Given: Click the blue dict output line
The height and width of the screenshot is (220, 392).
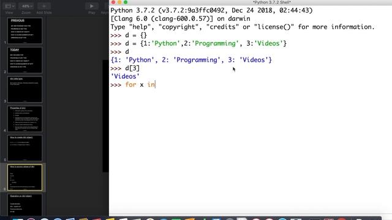Looking at the screenshot, I should click(191, 60).
